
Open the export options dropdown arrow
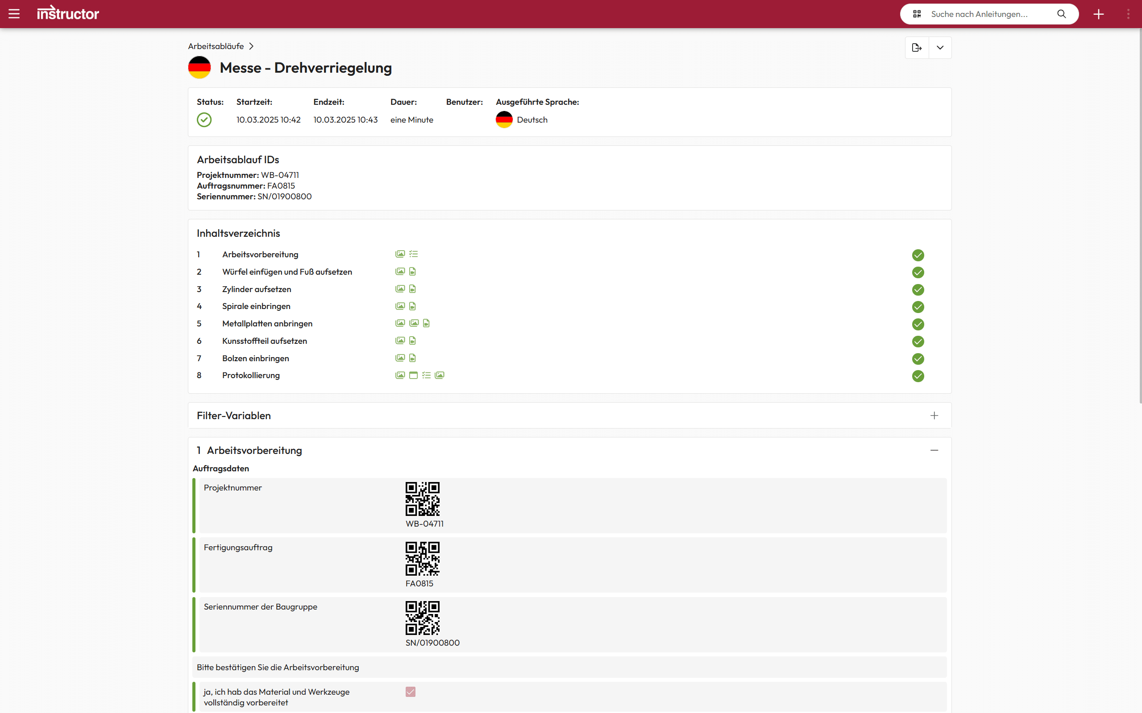click(940, 48)
